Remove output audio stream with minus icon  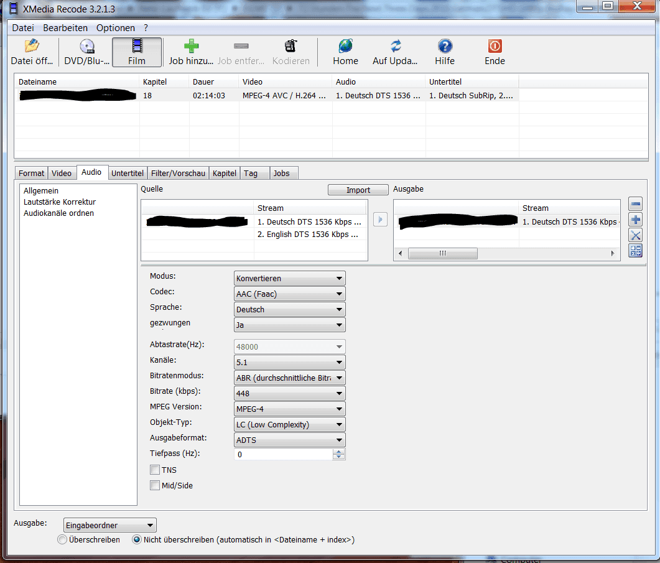tap(635, 204)
